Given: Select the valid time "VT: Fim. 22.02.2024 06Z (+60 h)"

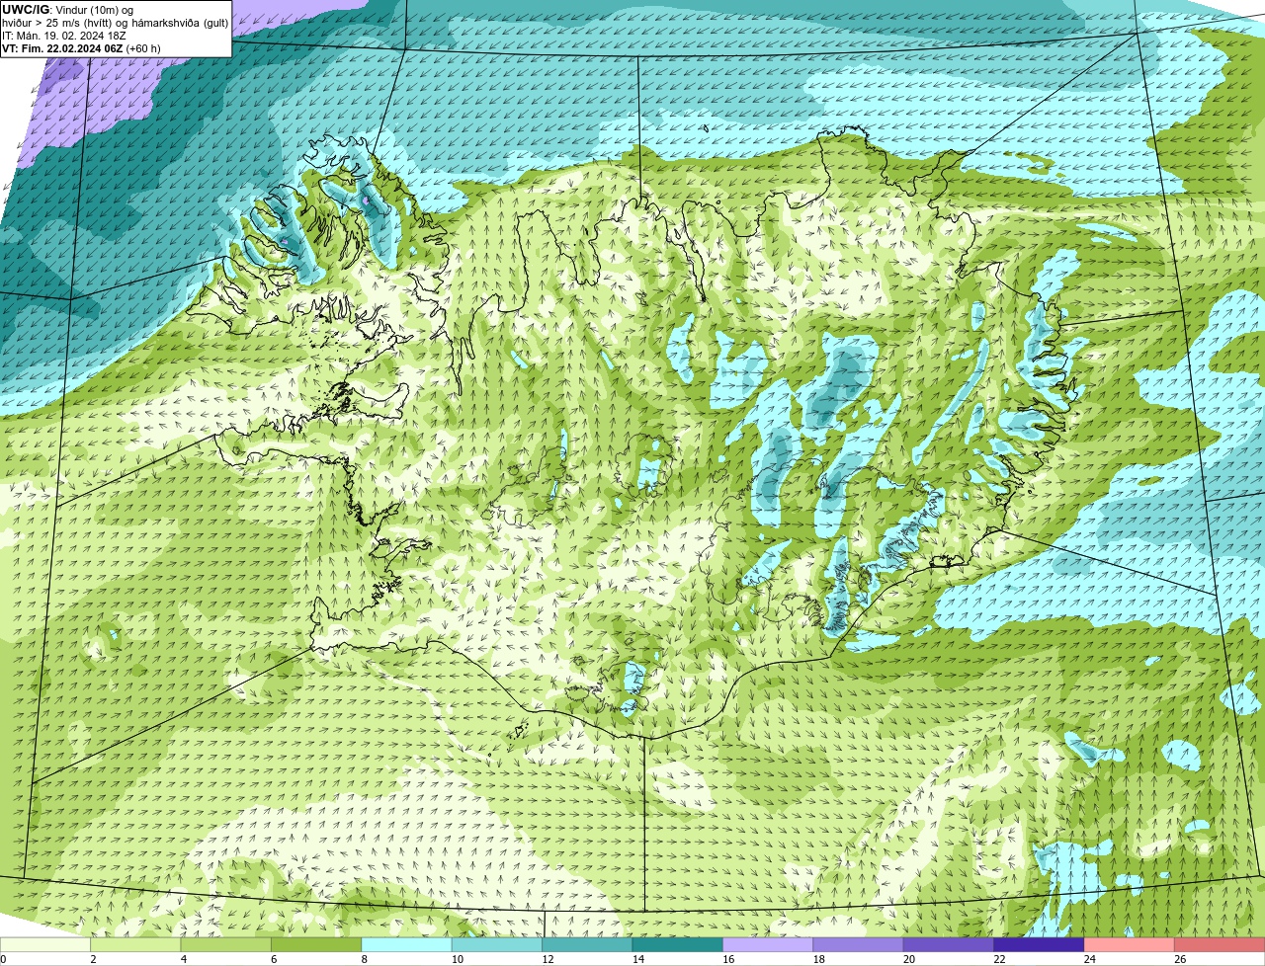Looking at the screenshot, I should (x=81, y=48).
